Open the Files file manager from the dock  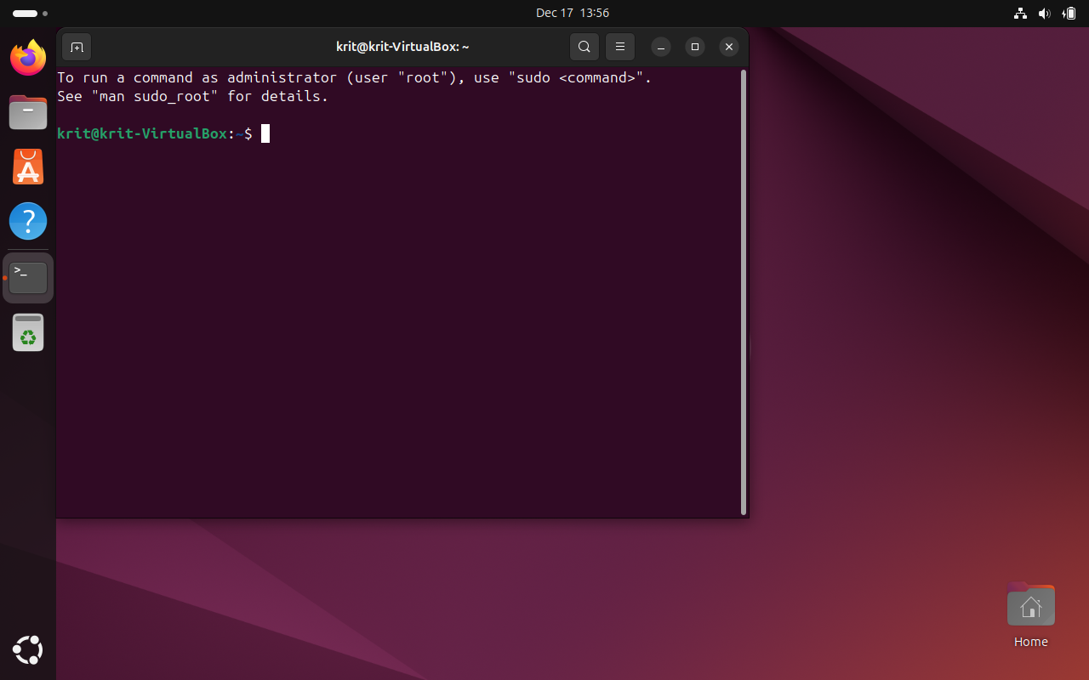[27, 111]
